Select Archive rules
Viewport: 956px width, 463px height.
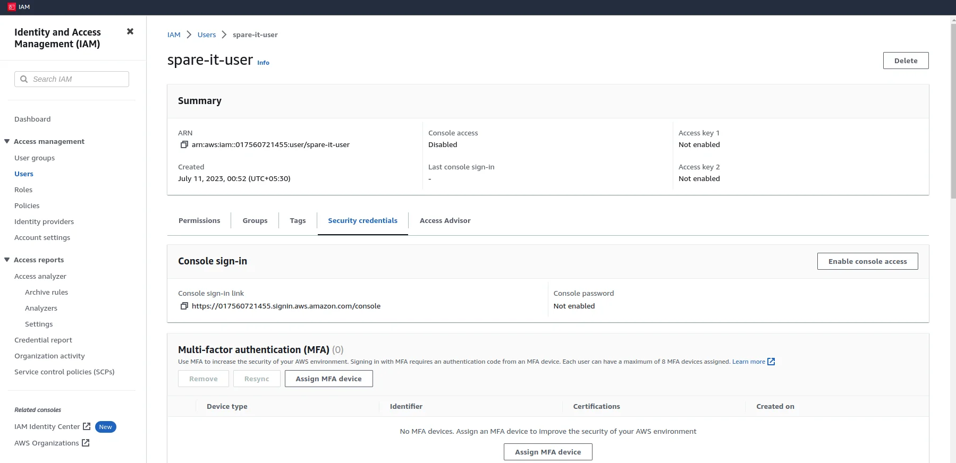pyautogui.click(x=47, y=292)
